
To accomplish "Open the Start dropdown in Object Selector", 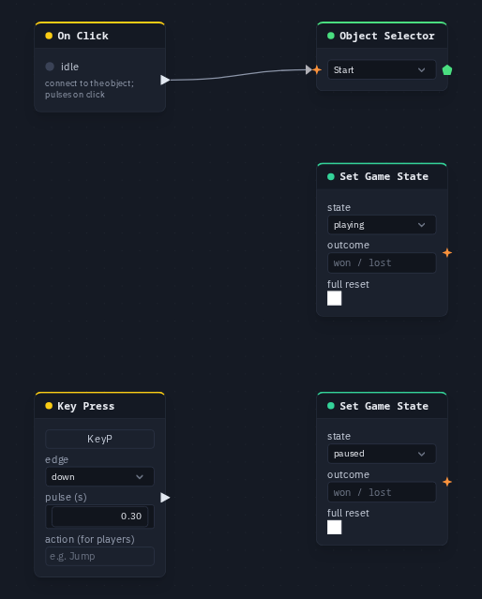I will 382,70.
